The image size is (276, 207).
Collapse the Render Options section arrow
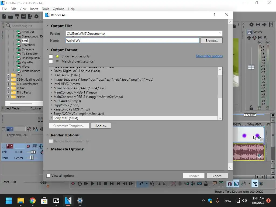pos(47,135)
